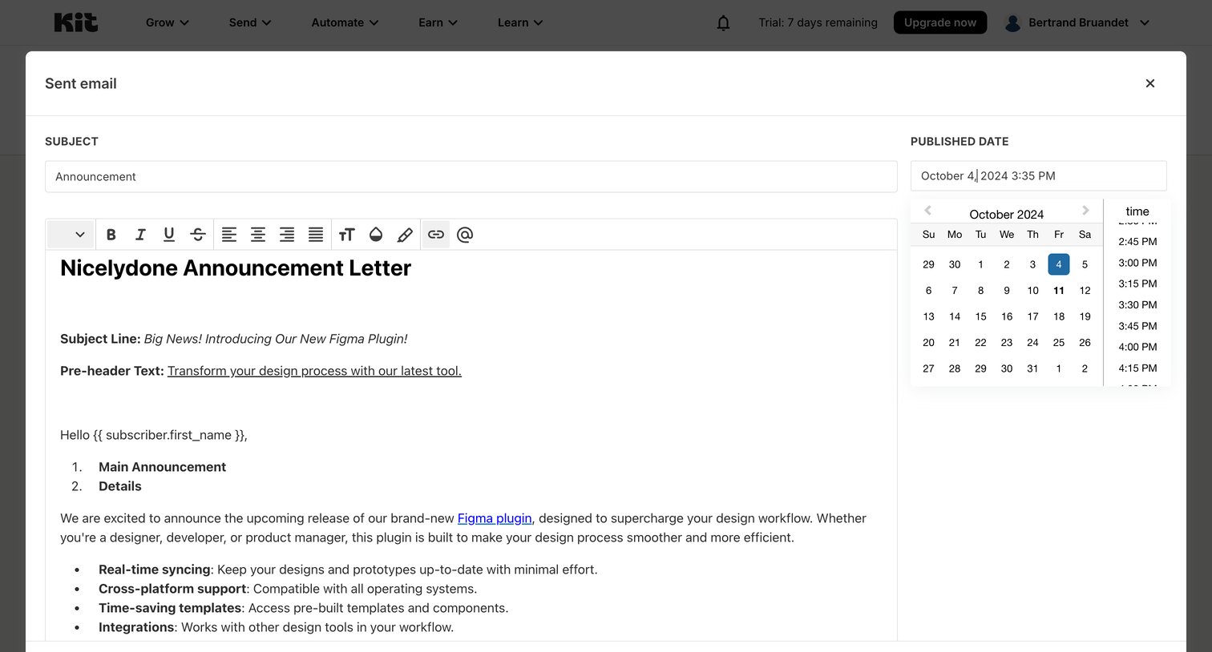Follow the Figma plugin link
The image size is (1212, 652).
(x=495, y=518)
